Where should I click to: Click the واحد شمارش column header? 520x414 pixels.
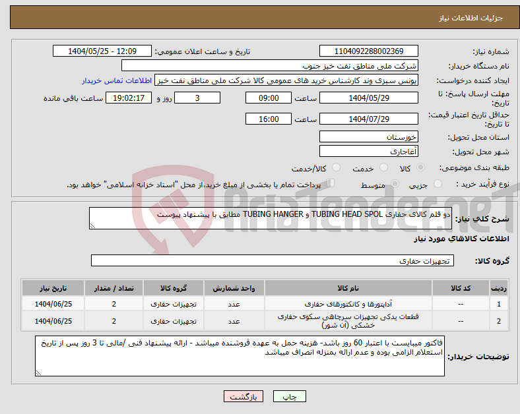tap(234, 288)
